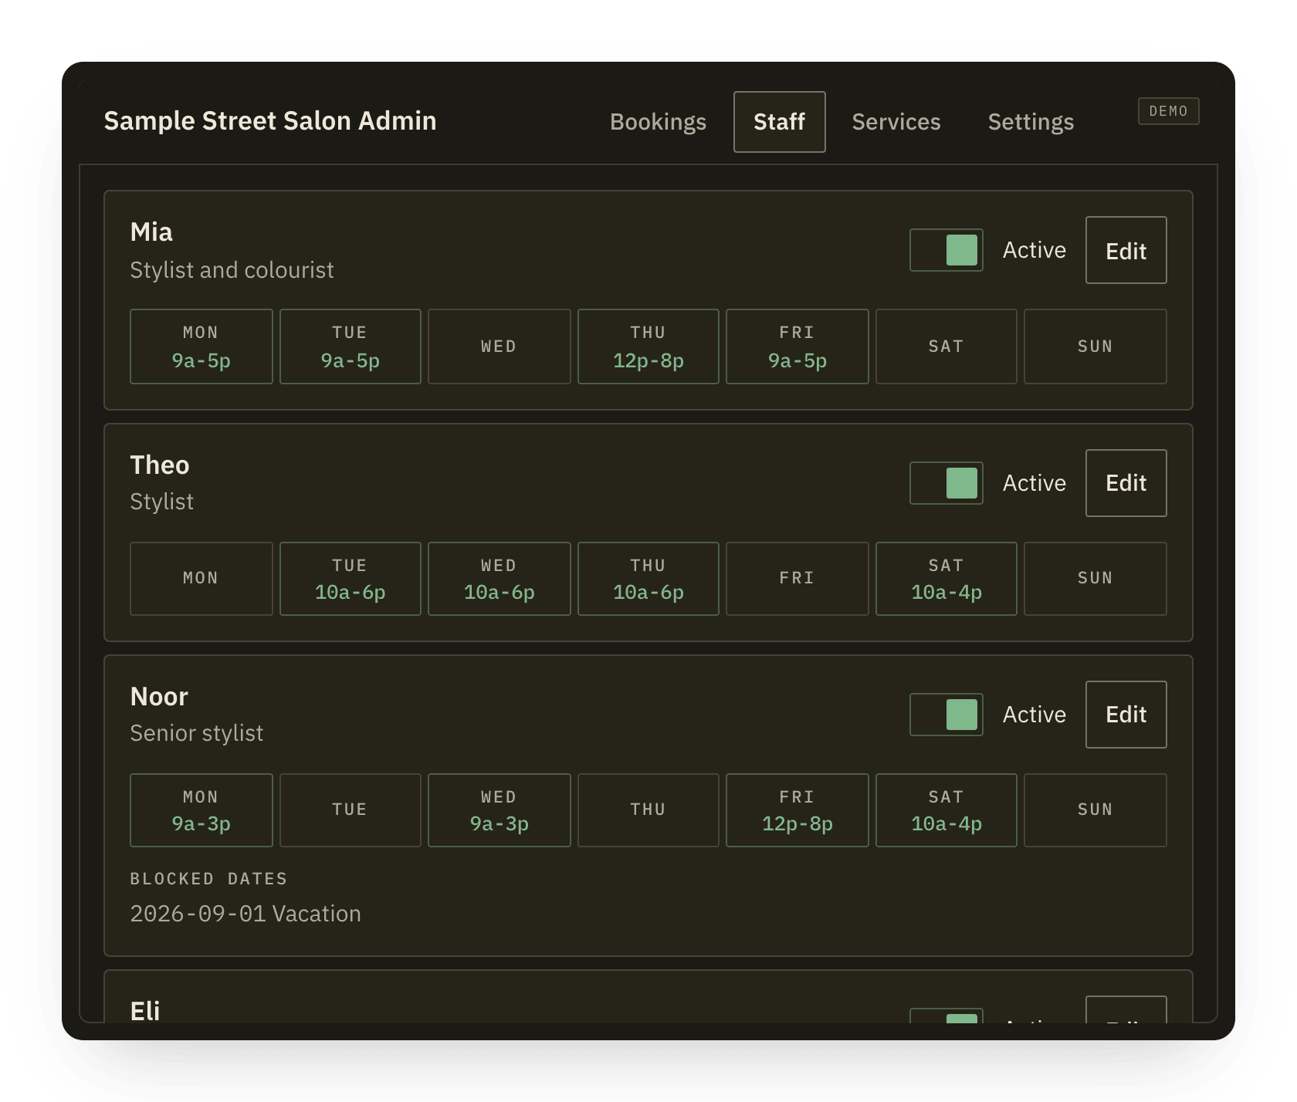
Task: Edit Mia's staff profile
Action: tap(1126, 250)
